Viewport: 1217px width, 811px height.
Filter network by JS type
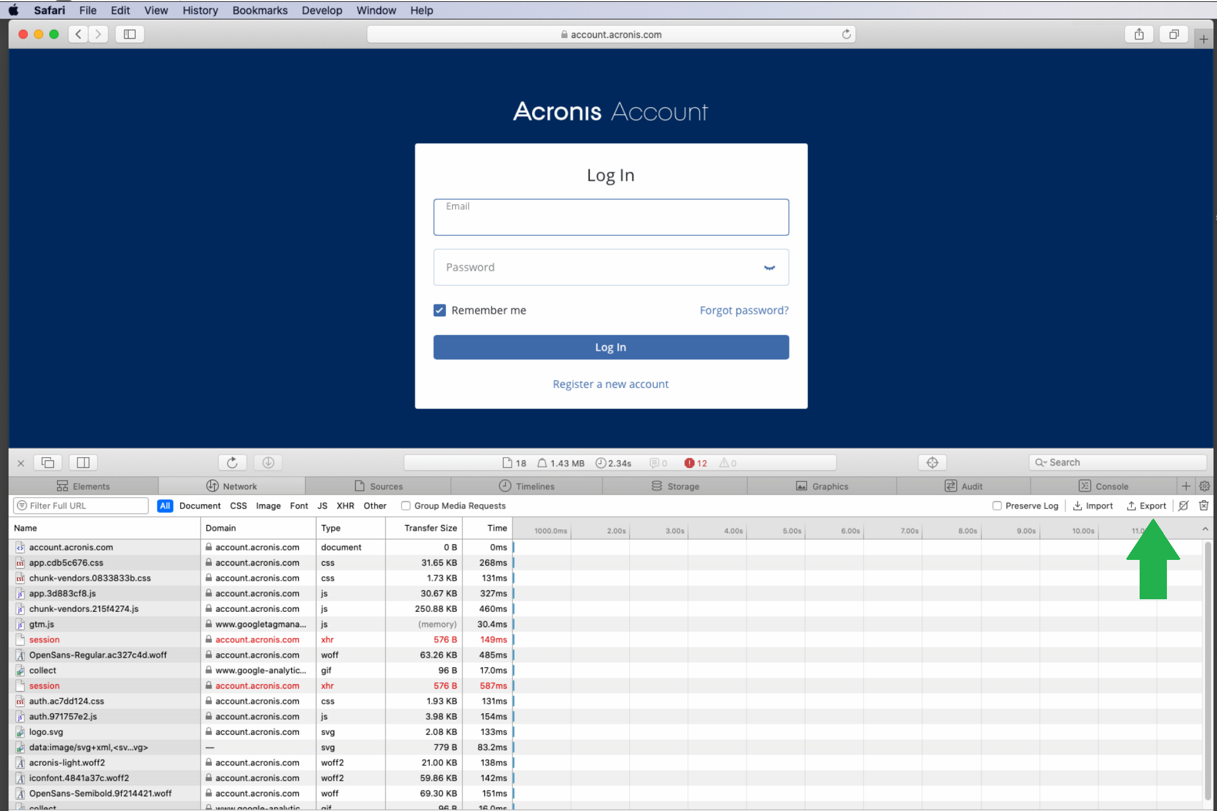pyautogui.click(x=322, y=506)
